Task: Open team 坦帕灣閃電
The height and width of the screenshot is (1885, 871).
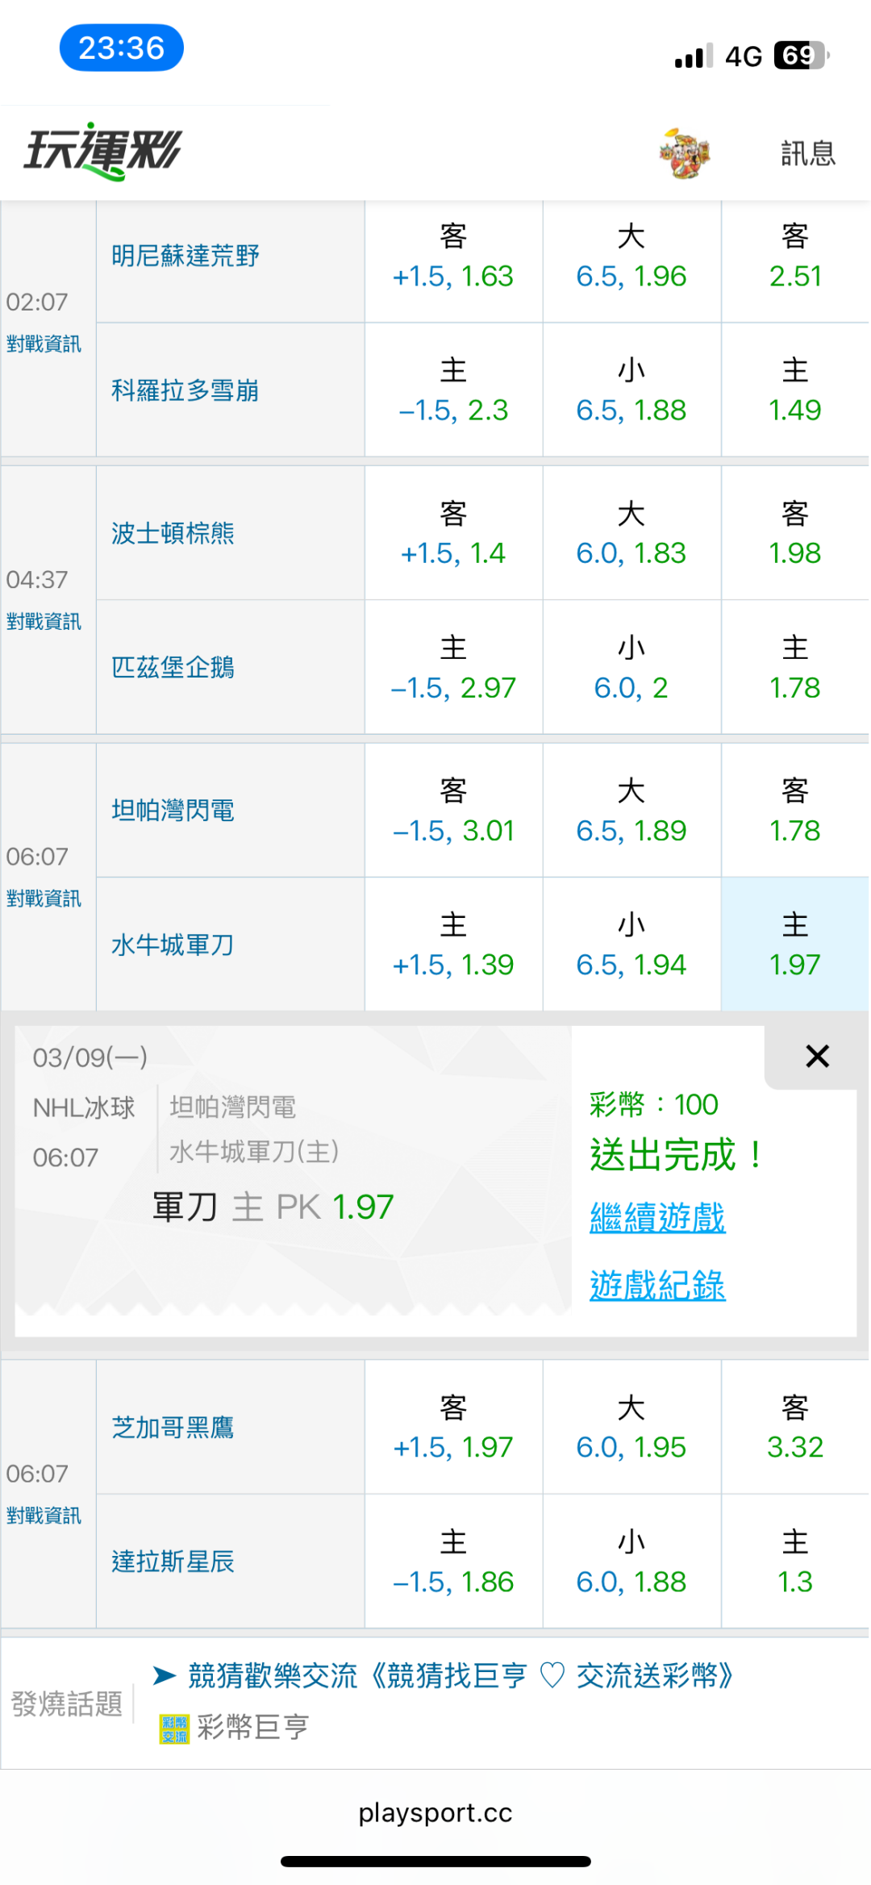Action: click(x=173, y=811)
